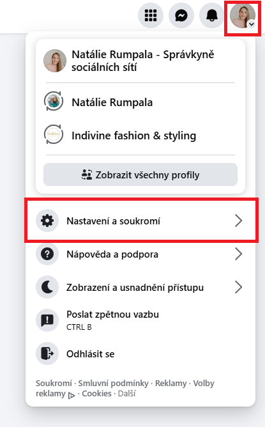
Task: Click the log out door icon
Action: [x=47, y=353]
